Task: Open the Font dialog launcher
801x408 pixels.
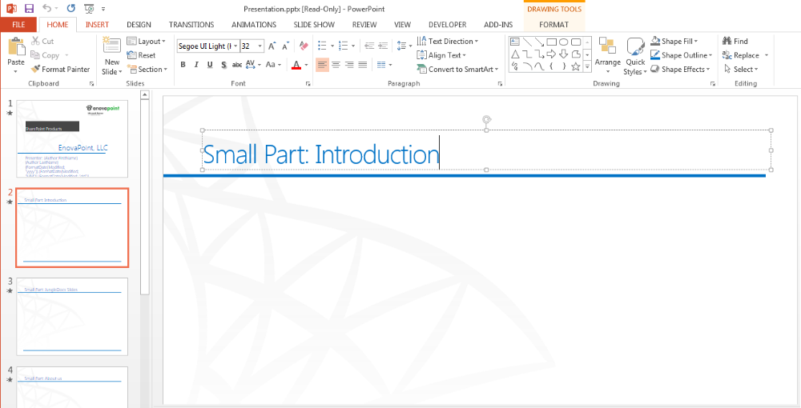Action: [x=308, y=84]
